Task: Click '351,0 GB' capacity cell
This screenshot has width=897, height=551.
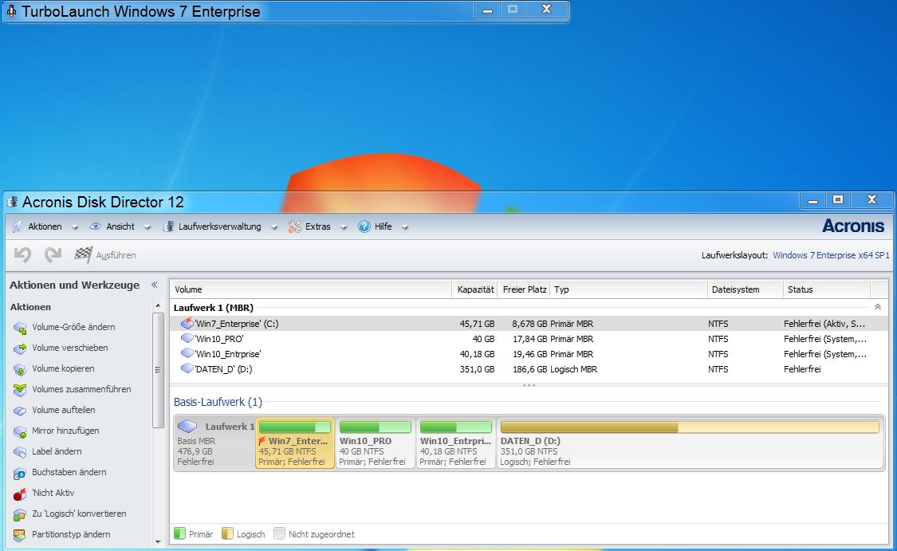Action: click(x=477, y=369)
